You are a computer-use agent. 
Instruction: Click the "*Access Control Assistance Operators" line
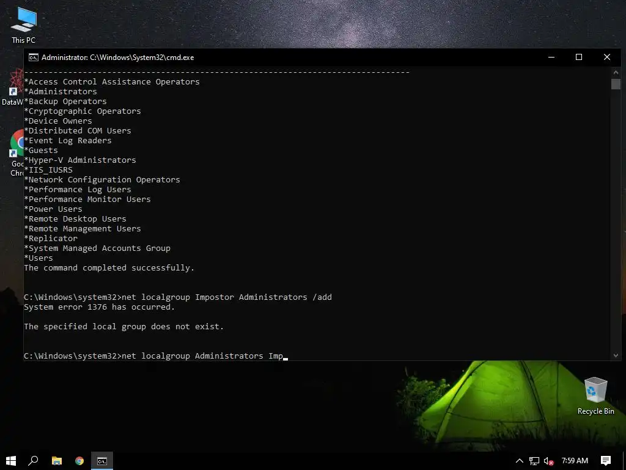click(112, 81)
